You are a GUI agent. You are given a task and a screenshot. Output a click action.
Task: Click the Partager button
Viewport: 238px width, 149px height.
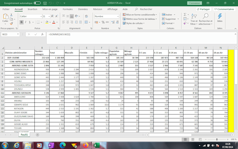pyautogui.click(x=203, y=9)
